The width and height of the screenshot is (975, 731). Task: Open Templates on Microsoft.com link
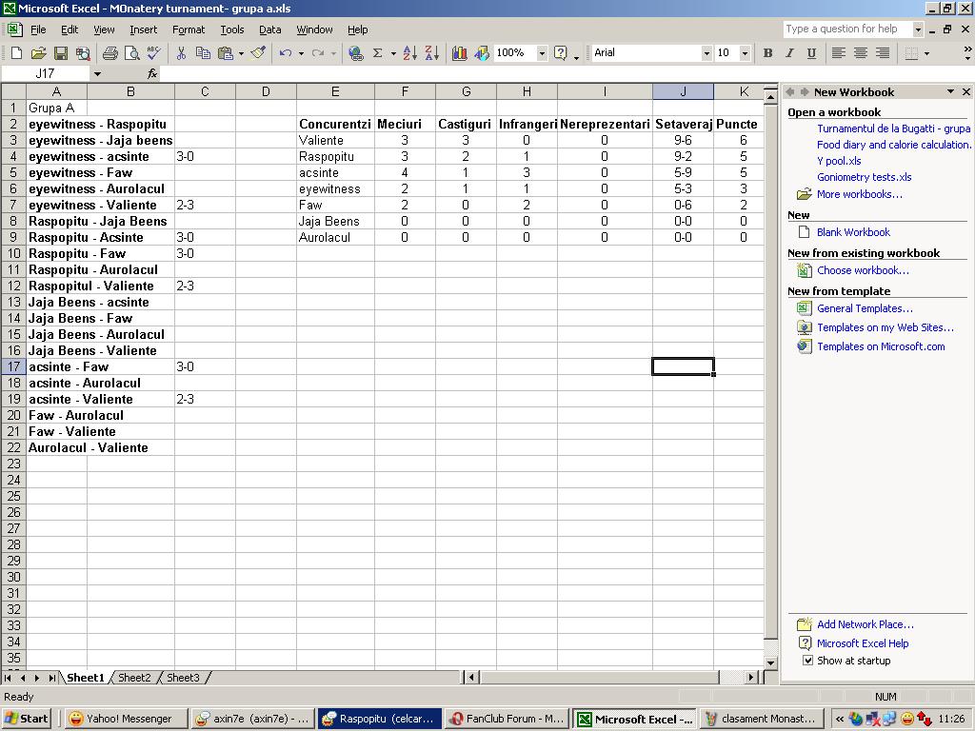[x=881, y=346]
